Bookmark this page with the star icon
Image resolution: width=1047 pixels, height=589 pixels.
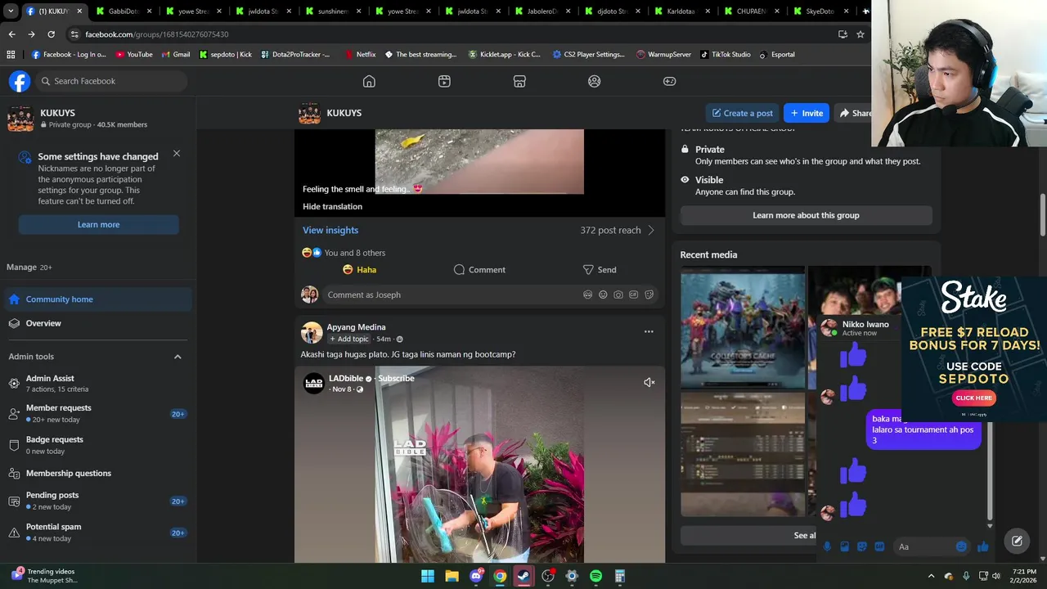[860, 34]
